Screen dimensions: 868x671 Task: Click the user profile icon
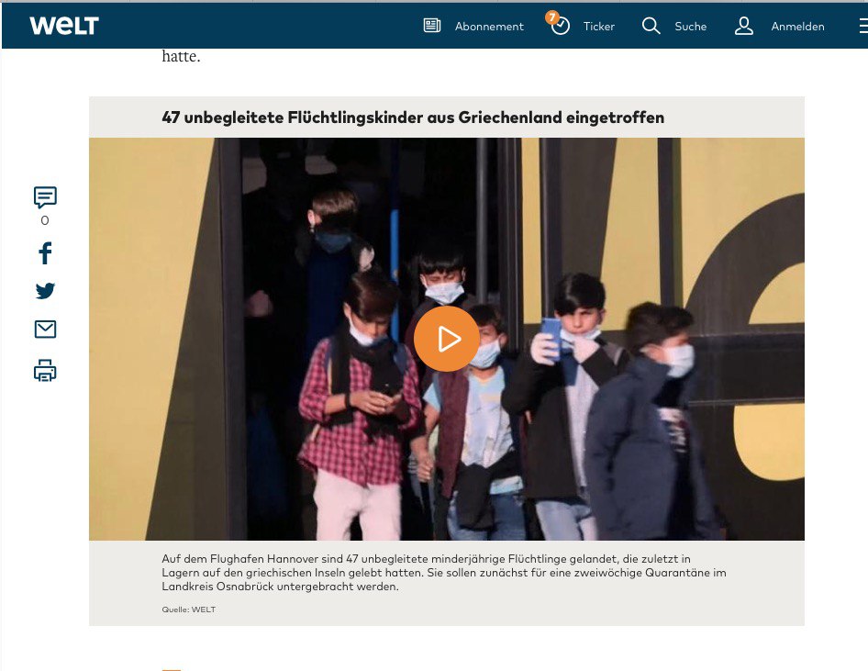(744, 26)
